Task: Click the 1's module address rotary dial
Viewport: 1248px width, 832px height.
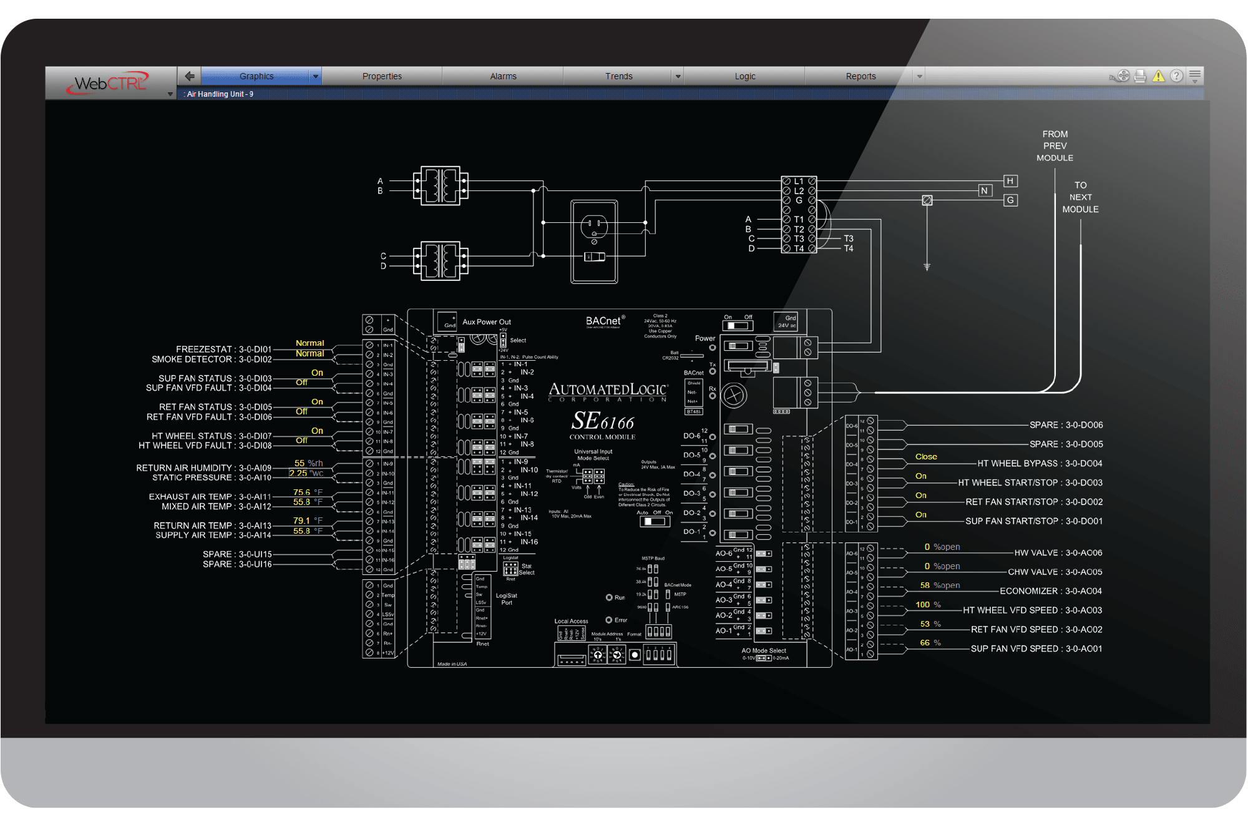Action: tap(617, 655)
